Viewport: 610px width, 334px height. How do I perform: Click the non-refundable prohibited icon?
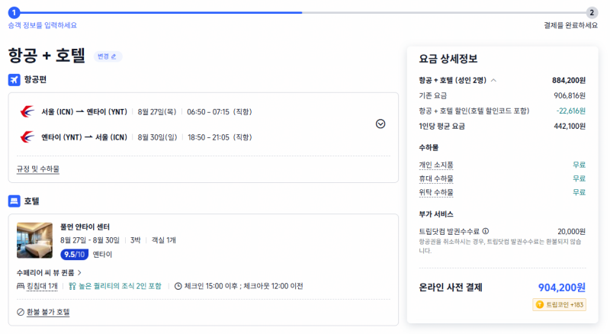click(21, 312)
